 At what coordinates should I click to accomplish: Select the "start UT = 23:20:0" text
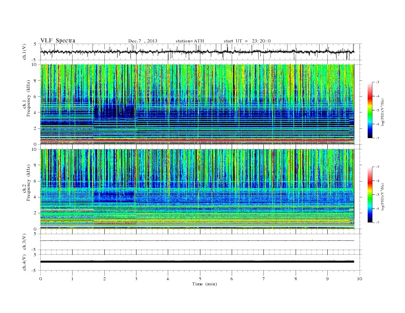[247, 41]
